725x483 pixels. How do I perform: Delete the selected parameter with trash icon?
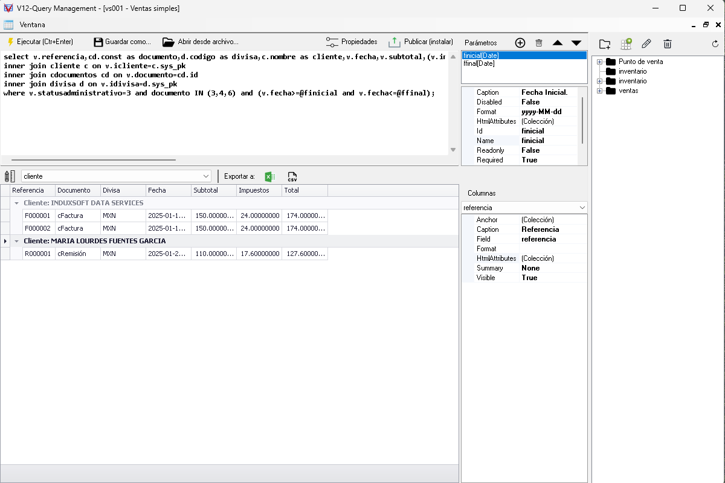(539, 43)
